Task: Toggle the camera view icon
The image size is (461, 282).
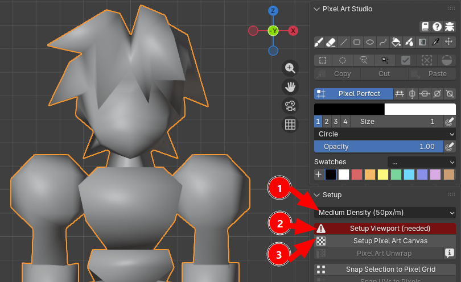Action: point(290,106)
